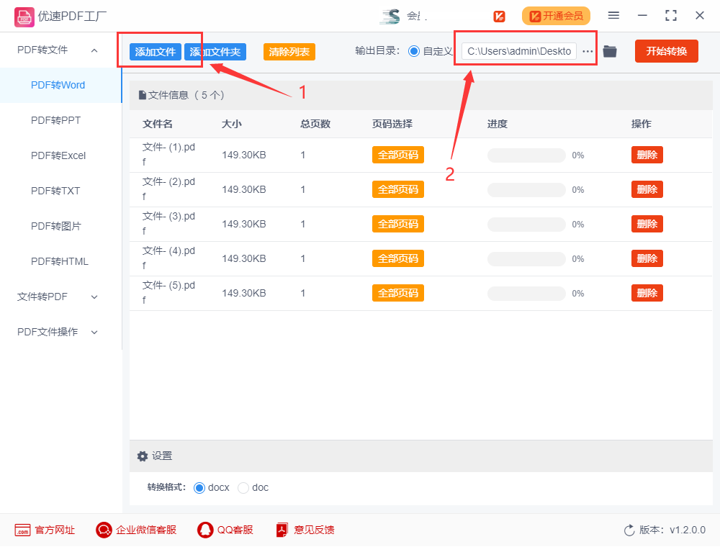
Task: Select file name 文件- (4).pdf
Action: [168, 258]
